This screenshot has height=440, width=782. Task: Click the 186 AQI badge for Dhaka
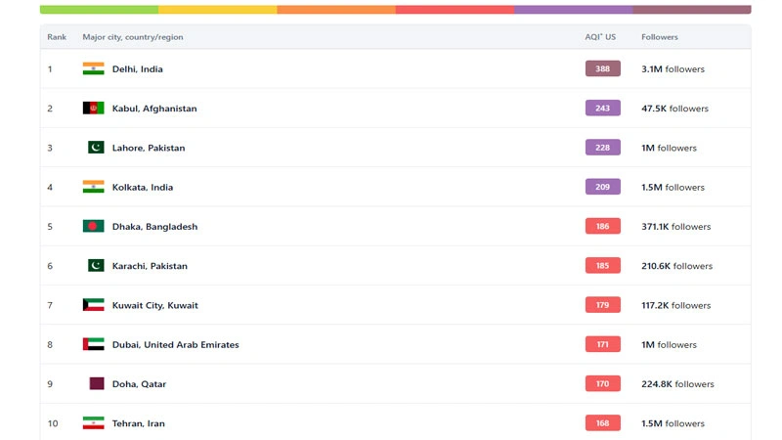tap(602, 227)
